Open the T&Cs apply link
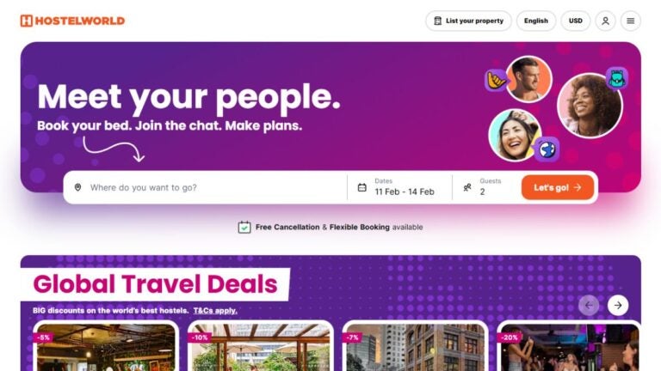661x371 pixels. (x=215, y=310)
